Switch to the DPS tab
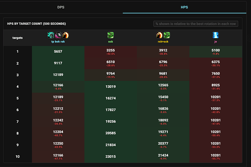The image size is (251, 167). pyautogui.click(x=61, y=7)
